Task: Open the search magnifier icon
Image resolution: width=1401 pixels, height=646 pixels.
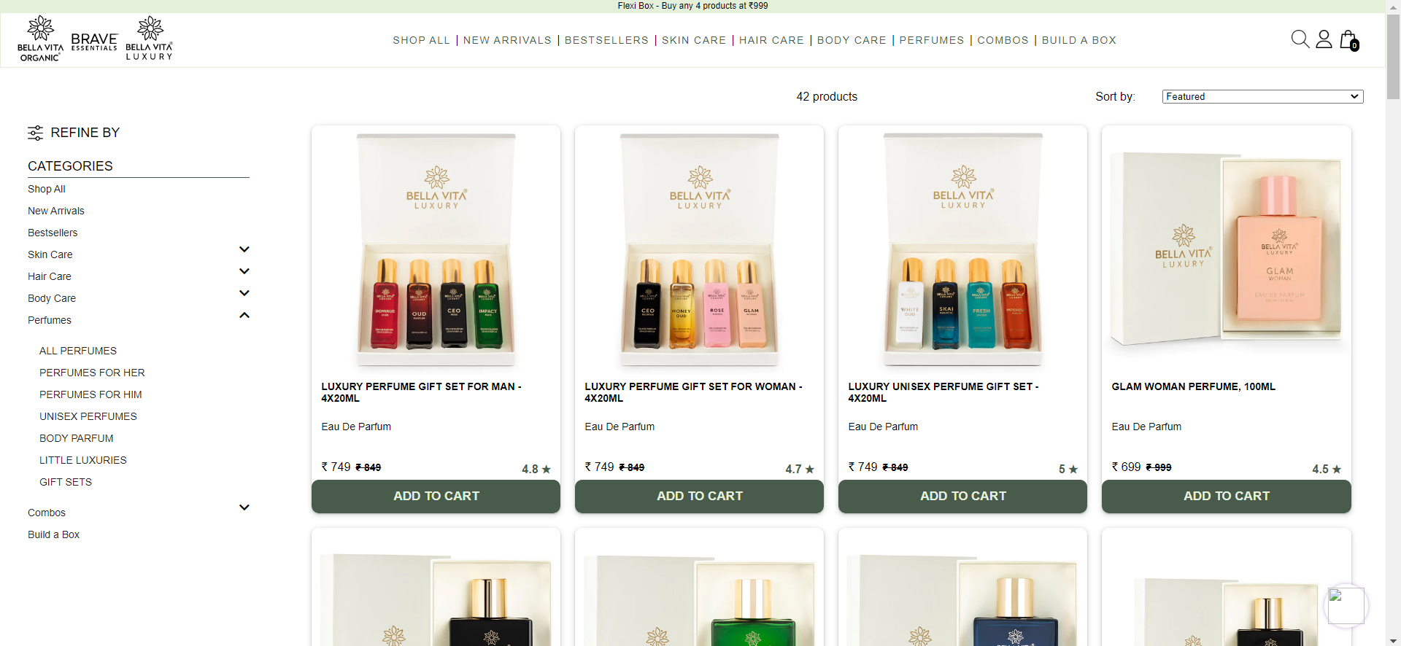Action: (x=1300, y=39)
